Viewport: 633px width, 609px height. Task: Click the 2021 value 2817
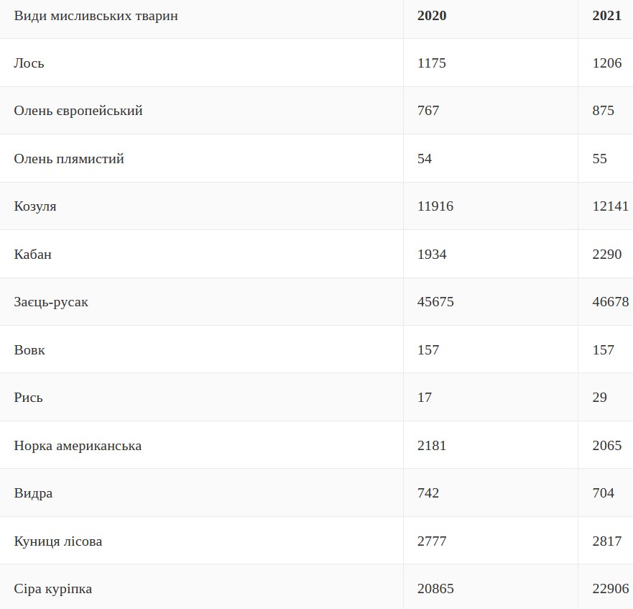[x=606, y=541]
